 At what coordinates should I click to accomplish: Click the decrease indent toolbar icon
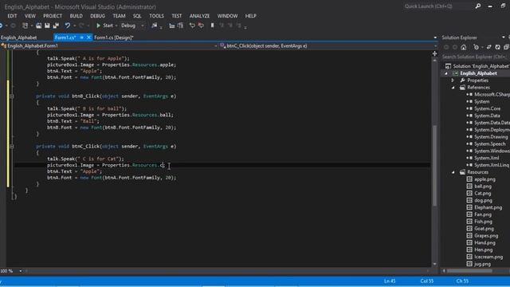tap(172, 26)
